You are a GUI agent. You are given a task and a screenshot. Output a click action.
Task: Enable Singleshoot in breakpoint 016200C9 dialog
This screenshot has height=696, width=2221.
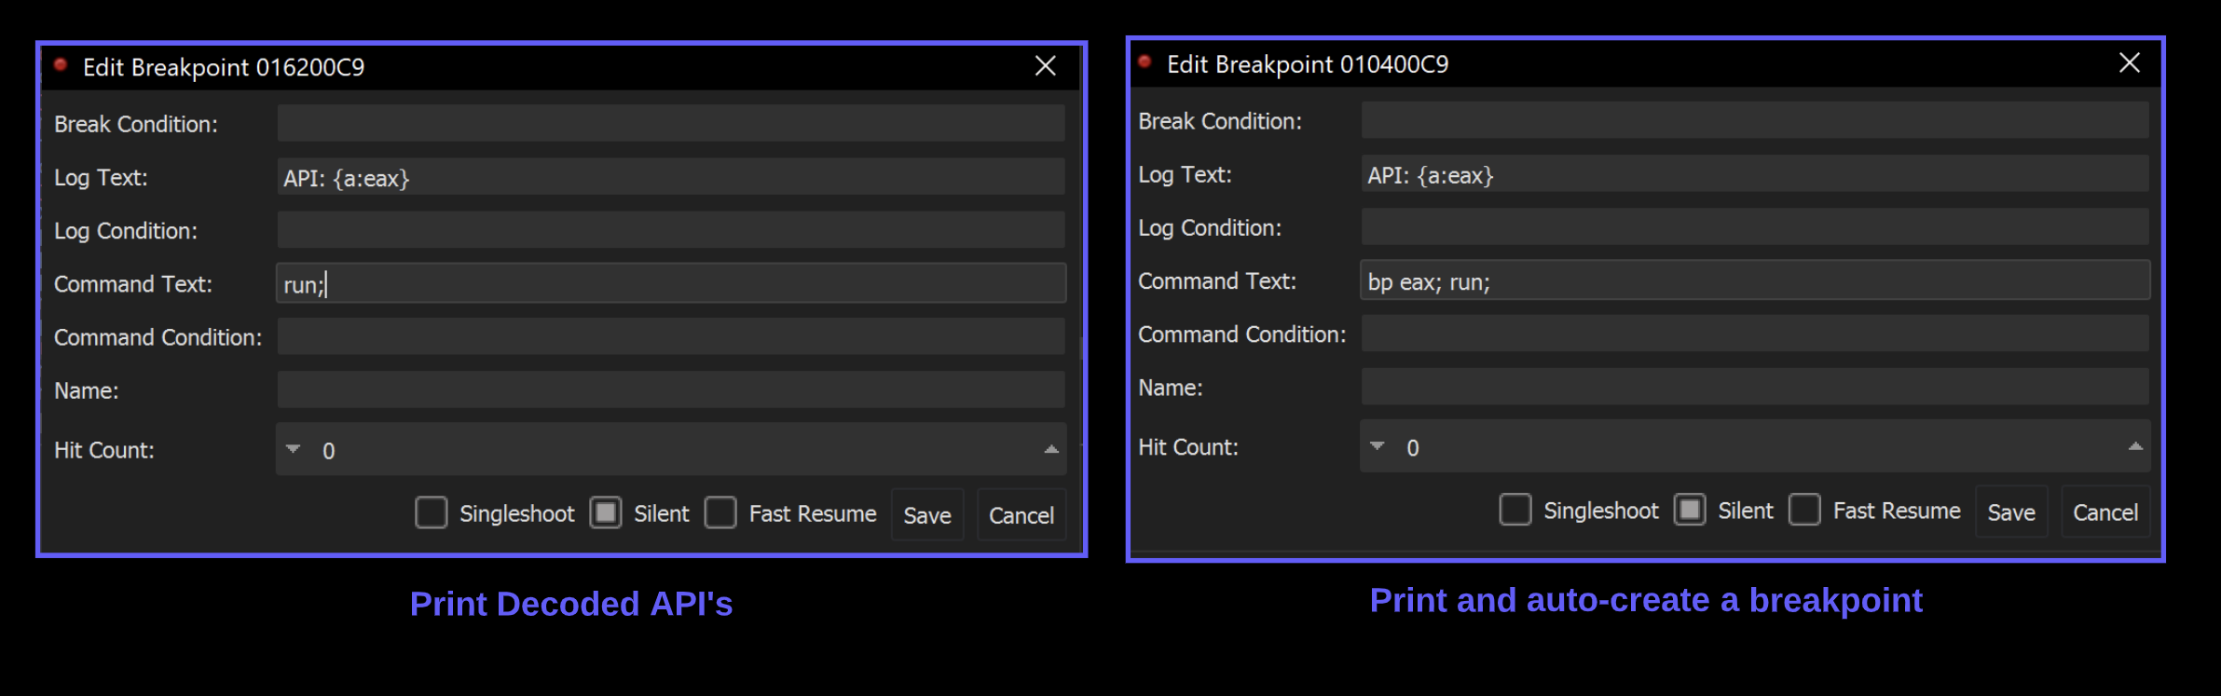click(x=432, y=512)
